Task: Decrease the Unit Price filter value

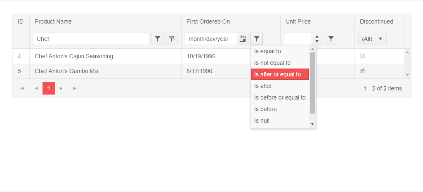Action: click(317, 41)
